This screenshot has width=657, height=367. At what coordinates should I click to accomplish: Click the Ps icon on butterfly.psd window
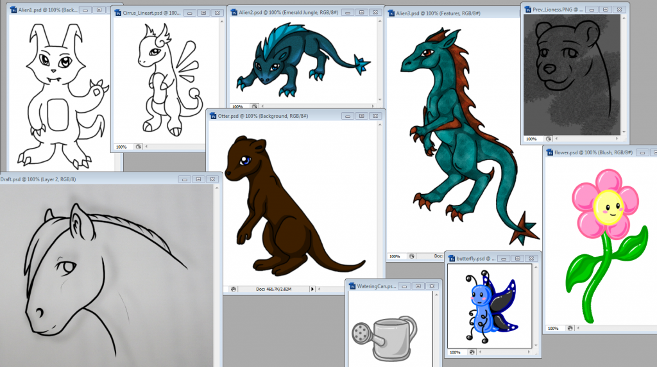[452, 258]
